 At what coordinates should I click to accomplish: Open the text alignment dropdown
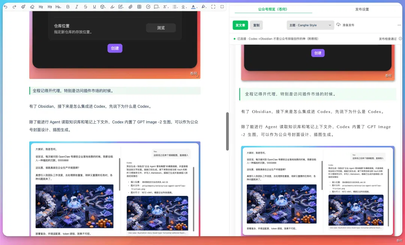(184, 7)
